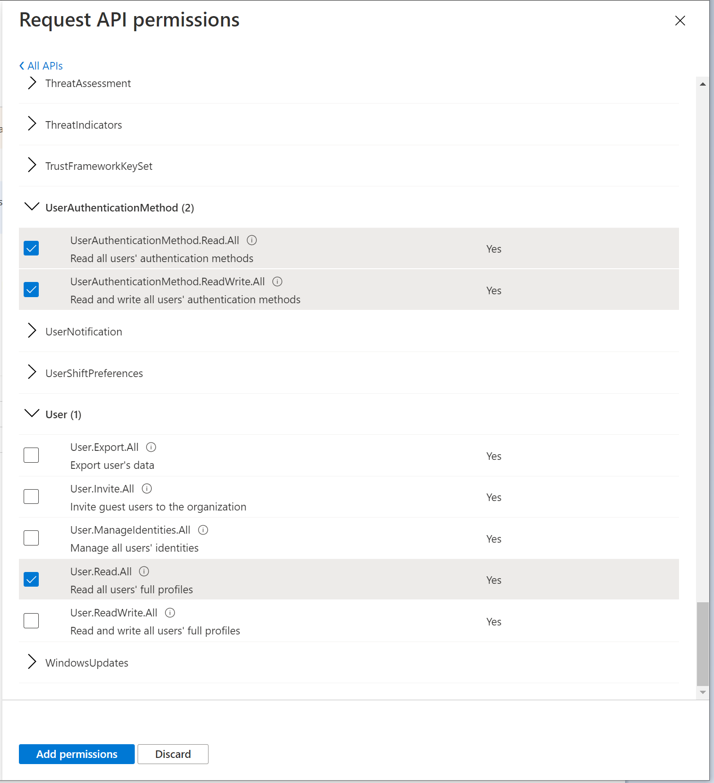Open info icon for User.Invite.All
The width and height of the screenshot is (714, 783).
(147, 488)
